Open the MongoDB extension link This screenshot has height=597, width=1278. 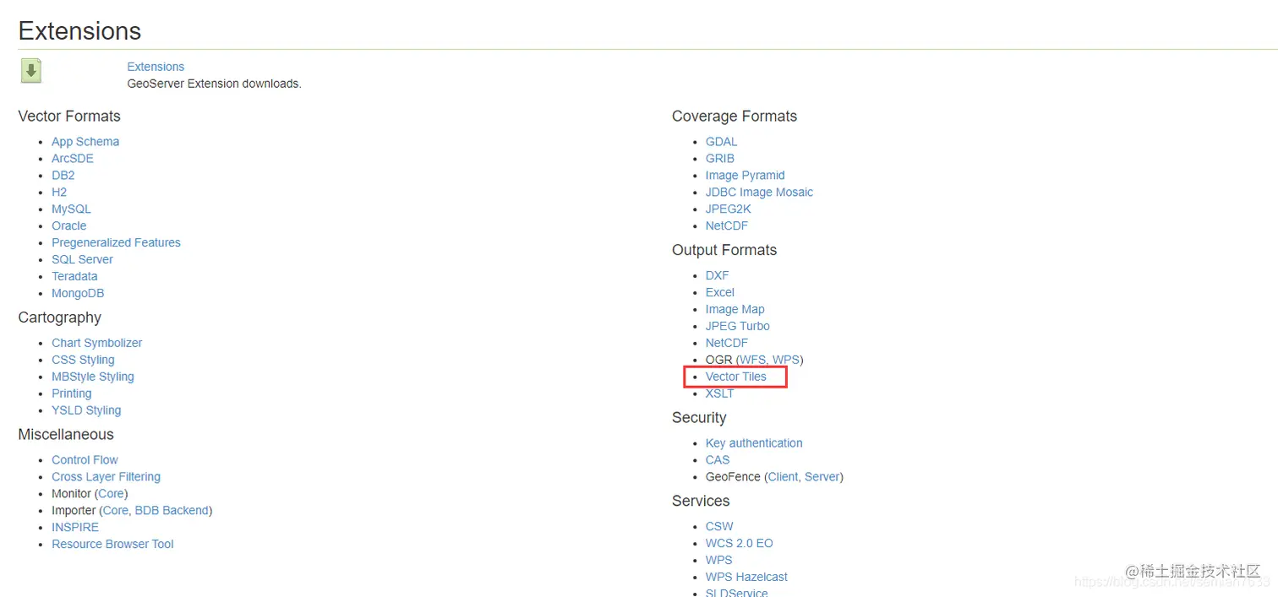pos(78,294)
